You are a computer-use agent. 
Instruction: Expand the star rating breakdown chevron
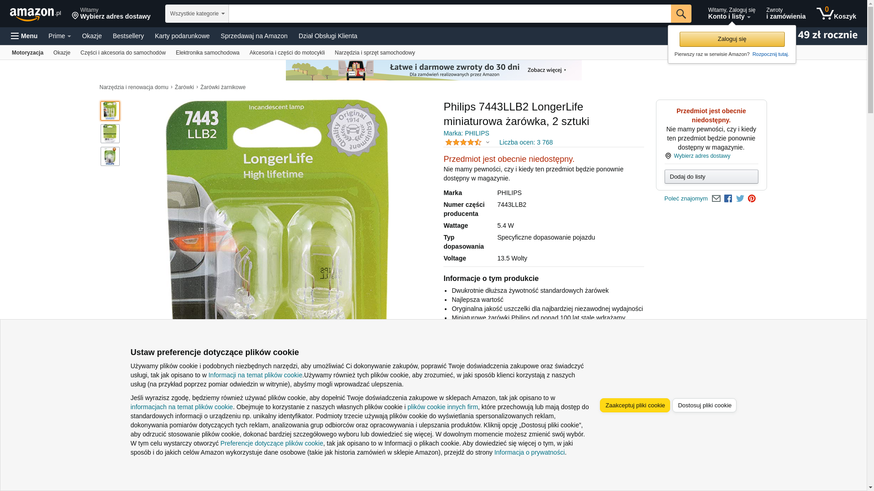click(x=488, y=143)
